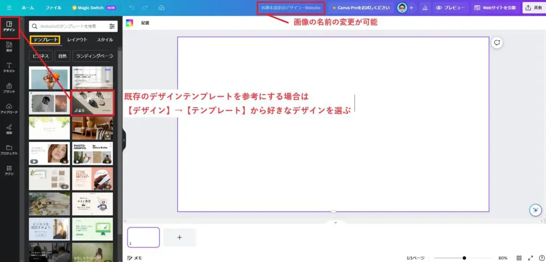Open the hamburger main menu
The image size is (546, 262).
point(9,7)
